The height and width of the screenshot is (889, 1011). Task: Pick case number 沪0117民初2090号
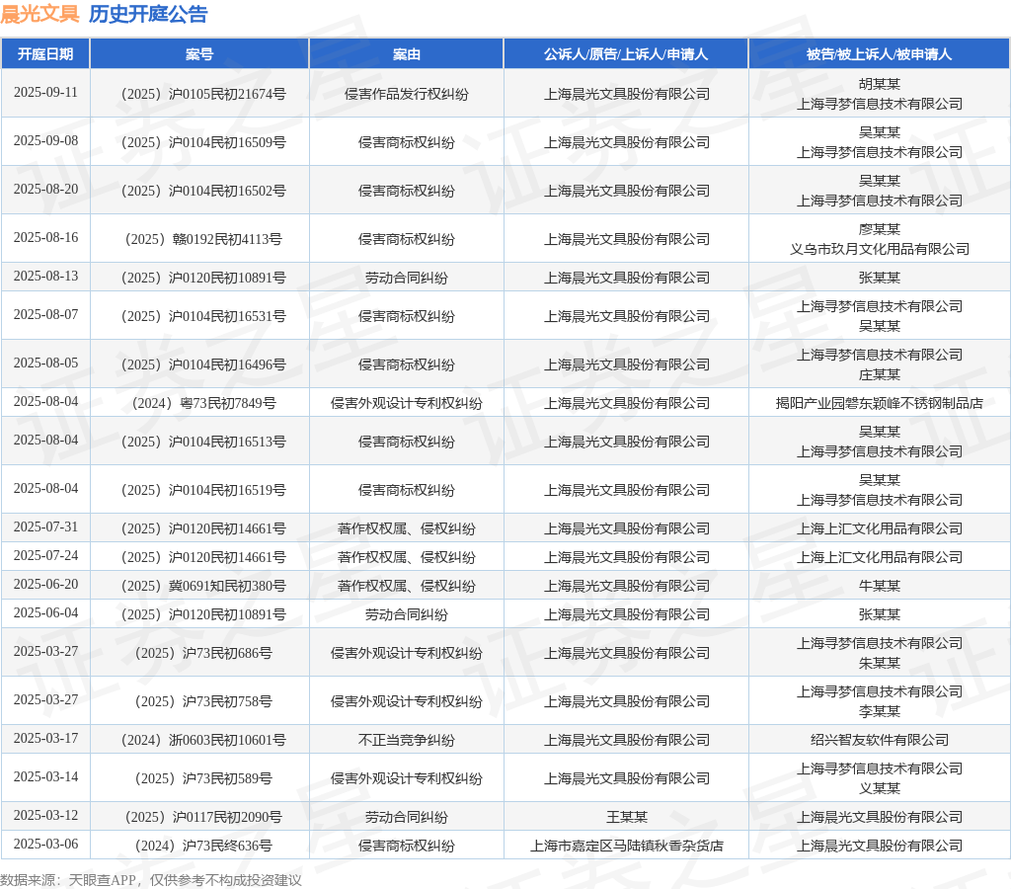coord(203,818)
